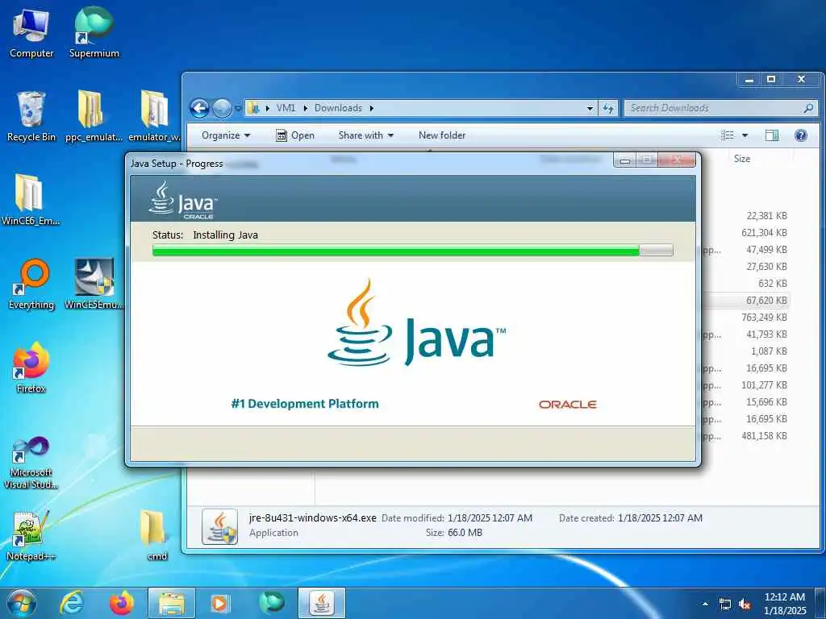Launch Internet Explorer from the taskbar
This screenshot has width=826, height=619.
coord(72,603)
